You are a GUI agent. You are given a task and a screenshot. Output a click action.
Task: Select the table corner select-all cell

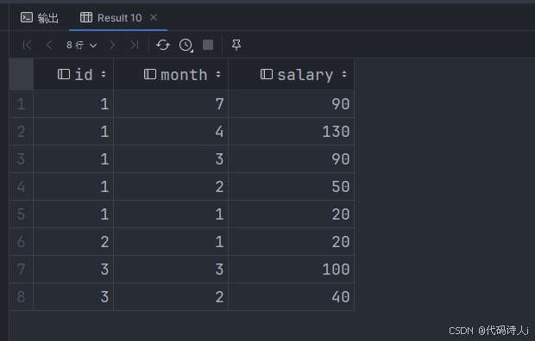pyautogui.click(x=22, y=74)
